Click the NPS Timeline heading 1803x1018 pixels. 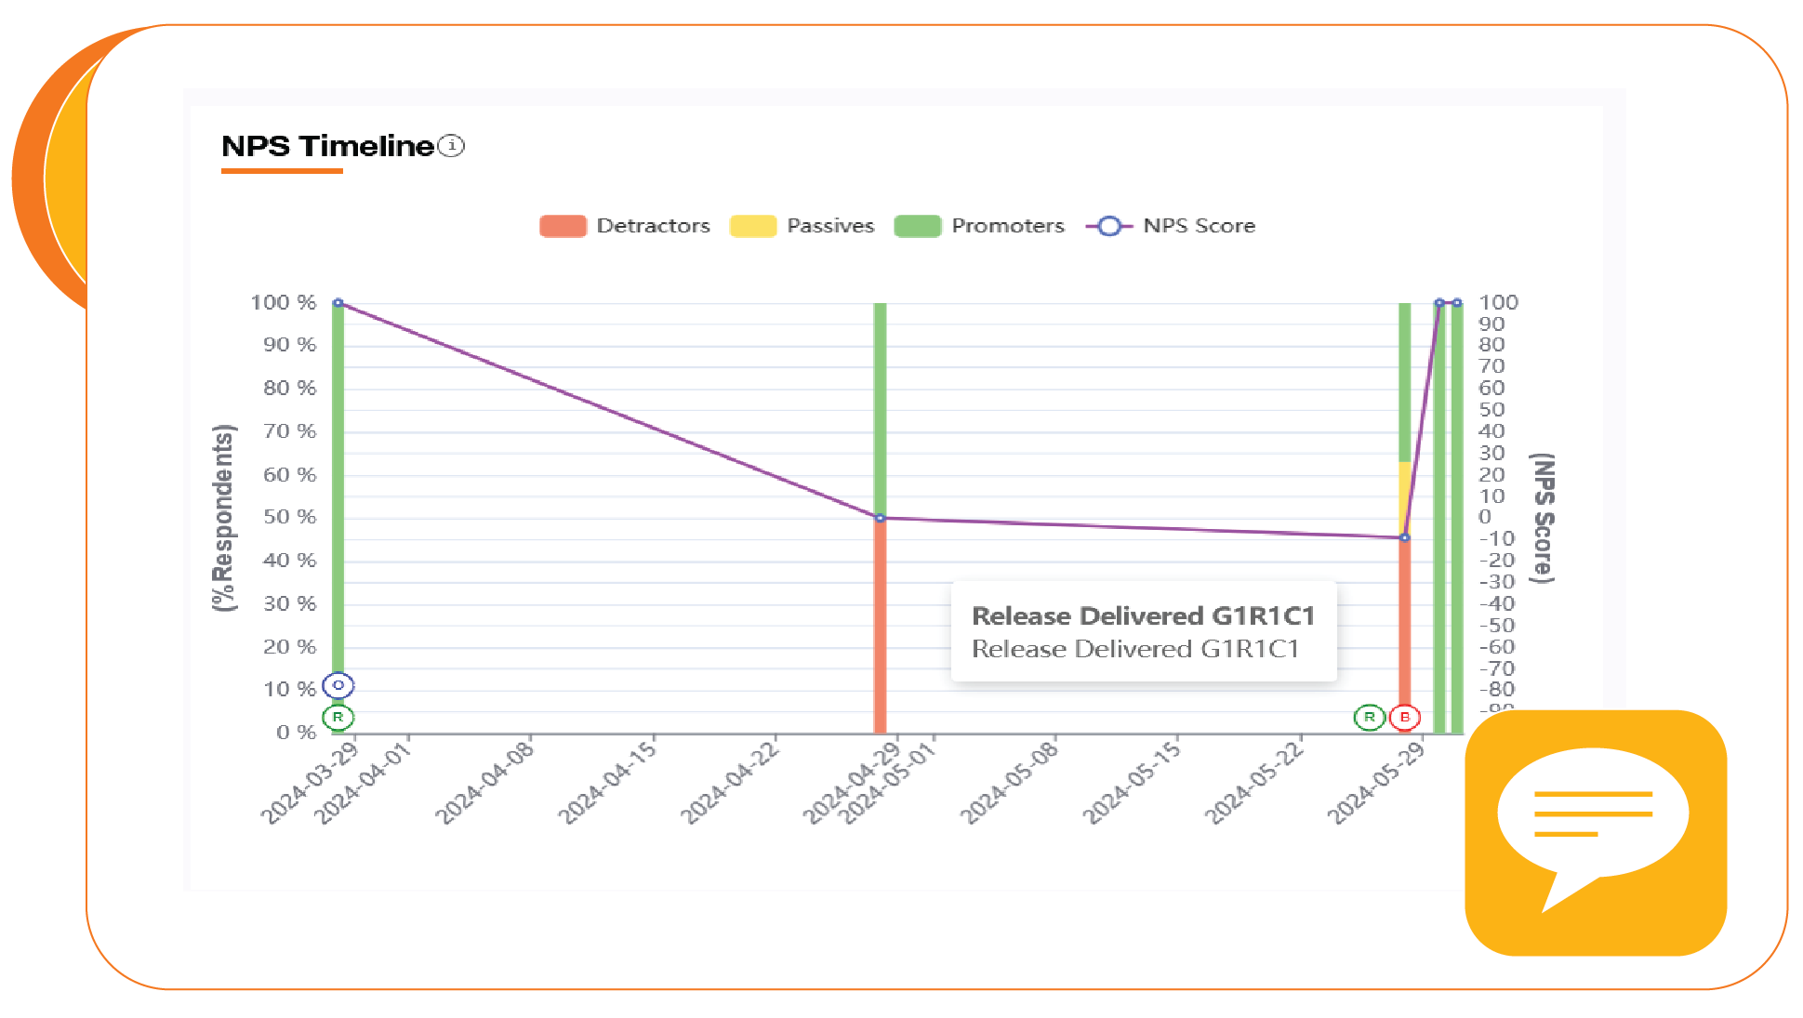pos(327,146)
